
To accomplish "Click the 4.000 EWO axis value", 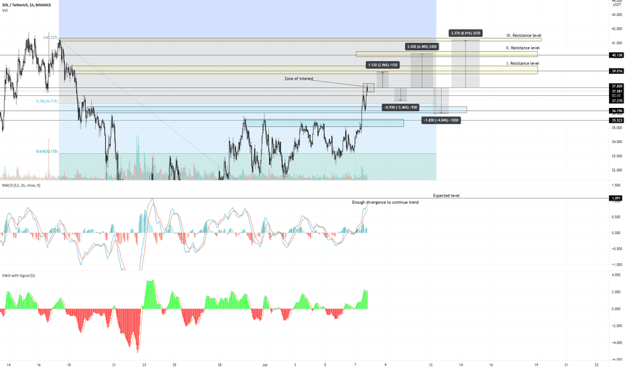I will pos(616,275).
